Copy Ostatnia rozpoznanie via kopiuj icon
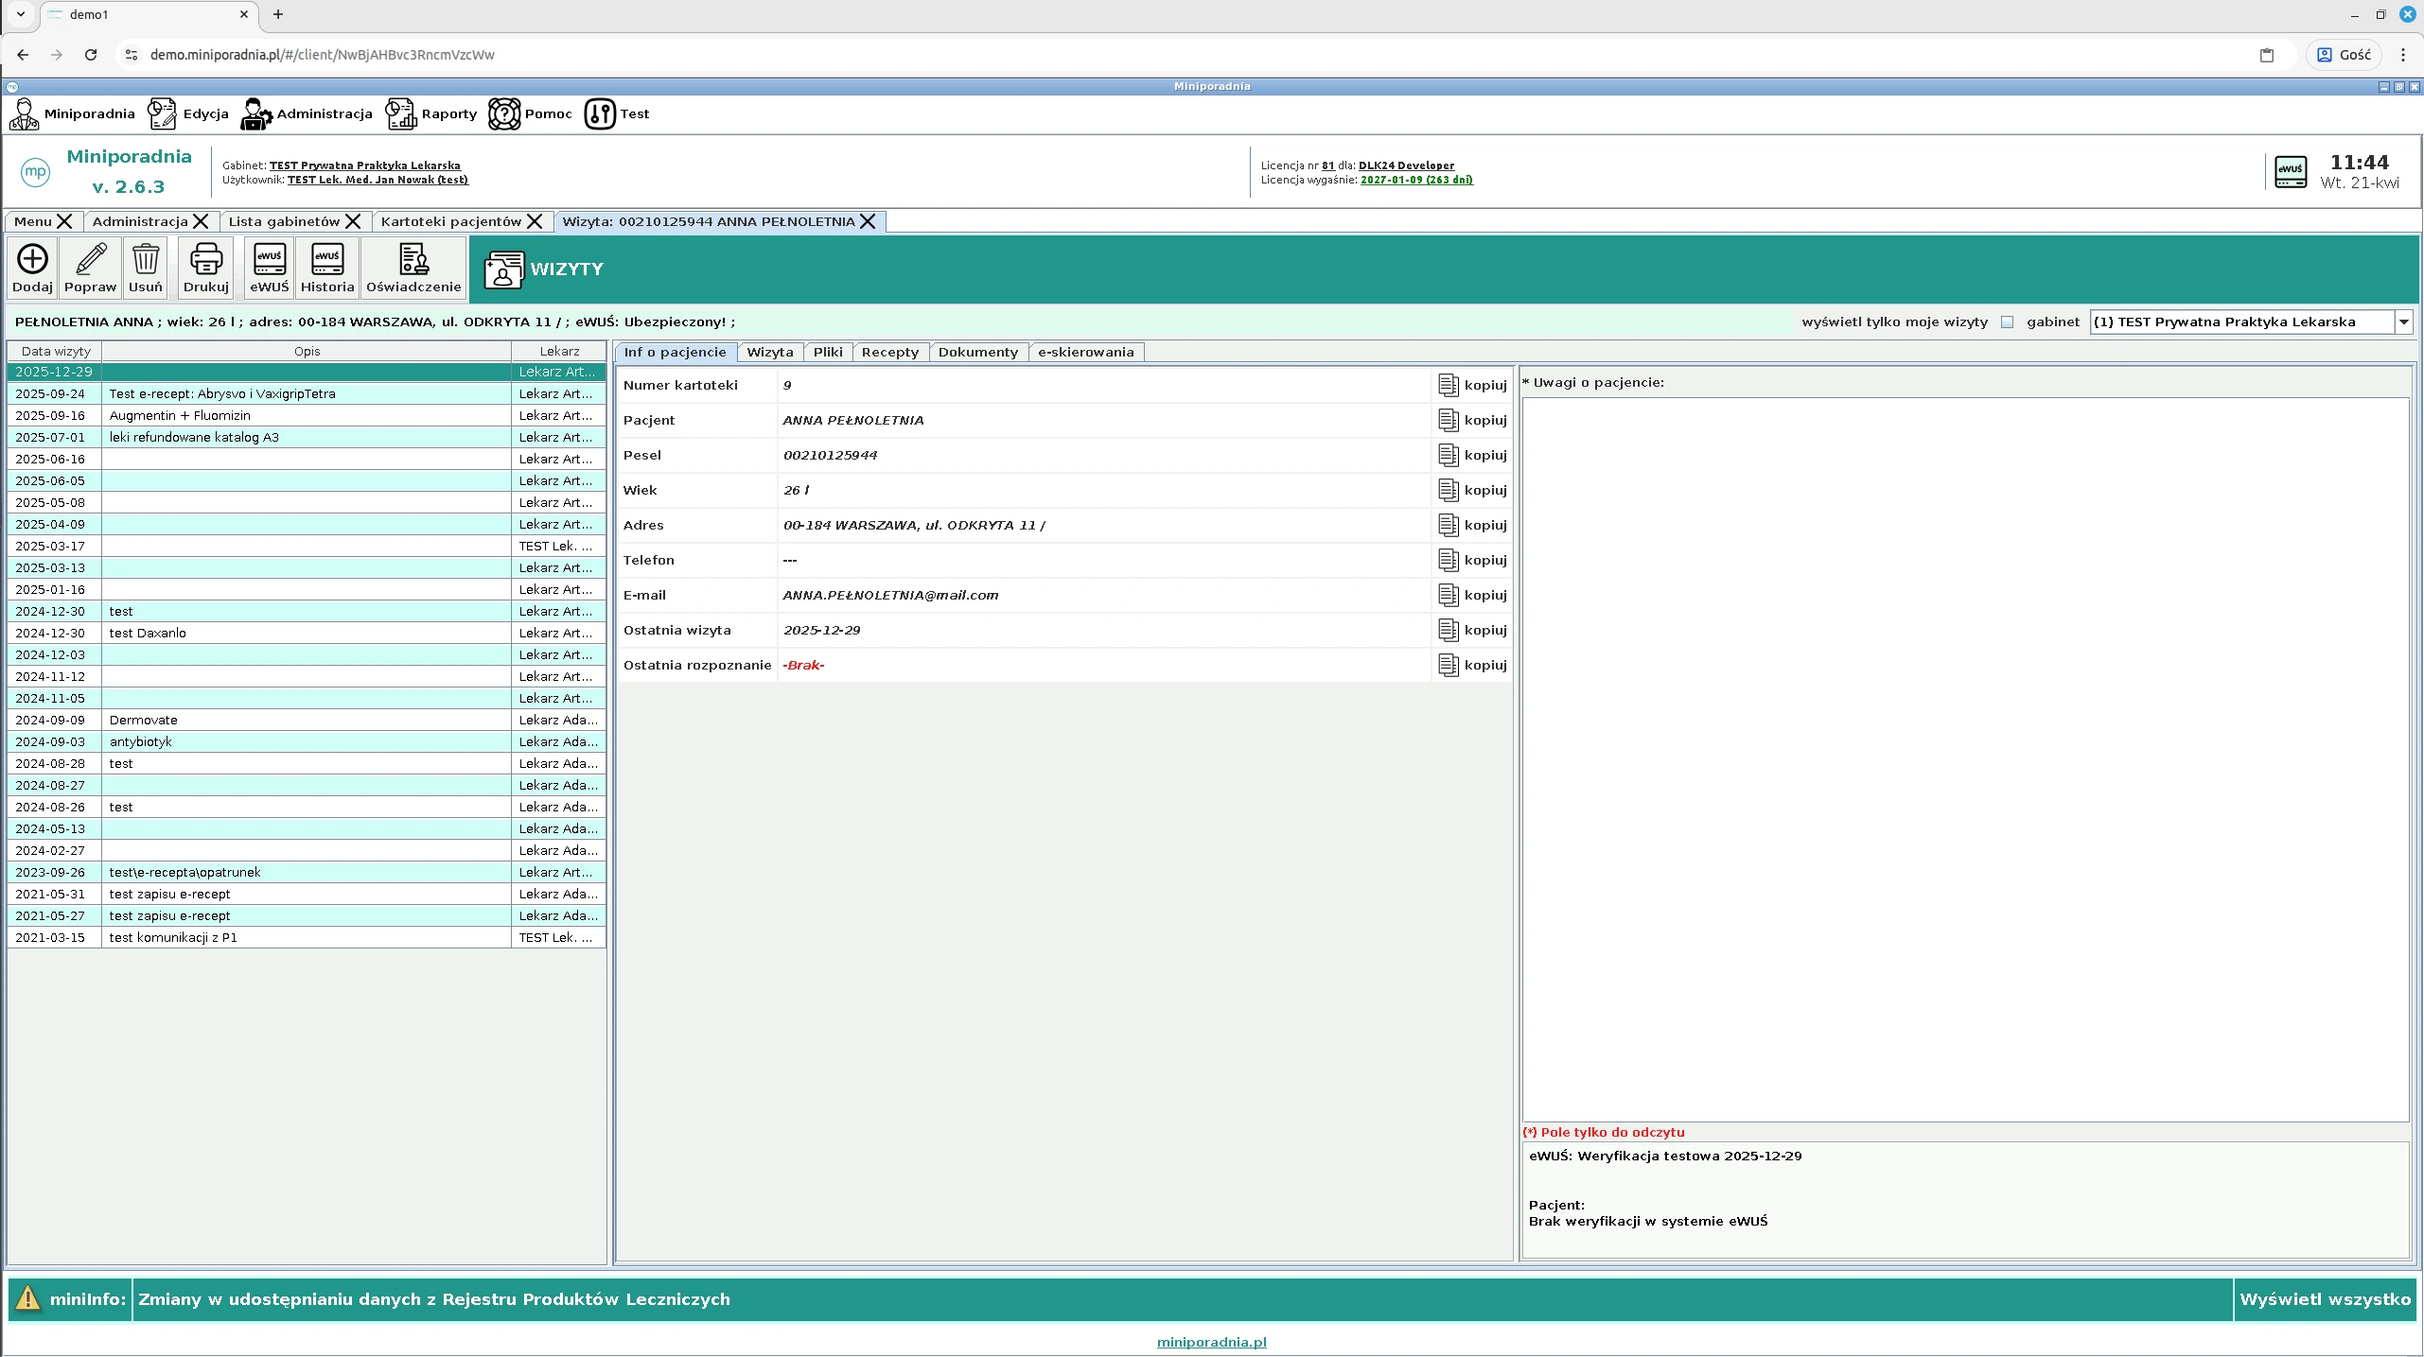Image resolution: width=2424 pixels, height=1357 pixels. point(1449,665)
